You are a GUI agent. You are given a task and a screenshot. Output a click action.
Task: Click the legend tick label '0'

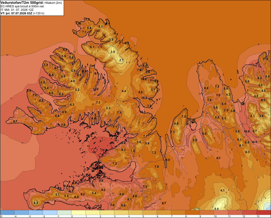coord(72,216)
